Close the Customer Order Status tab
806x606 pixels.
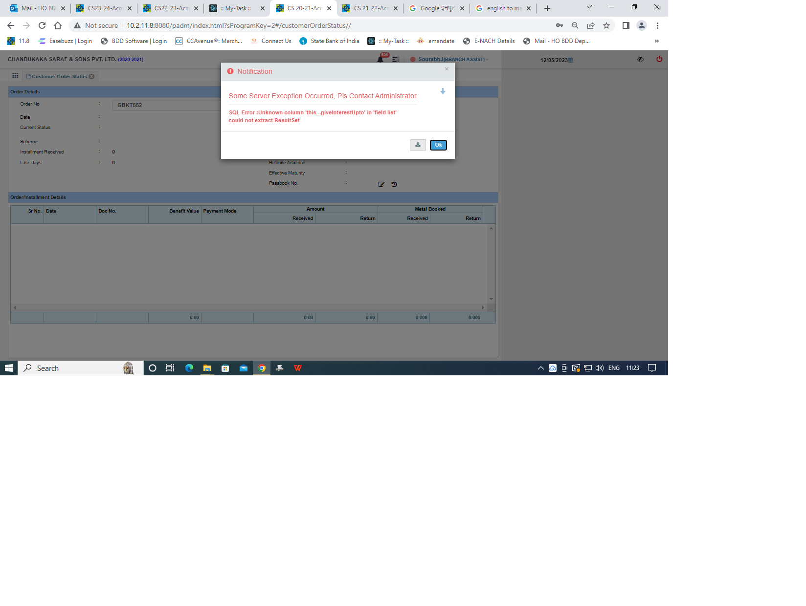click(x=91, y=77)
